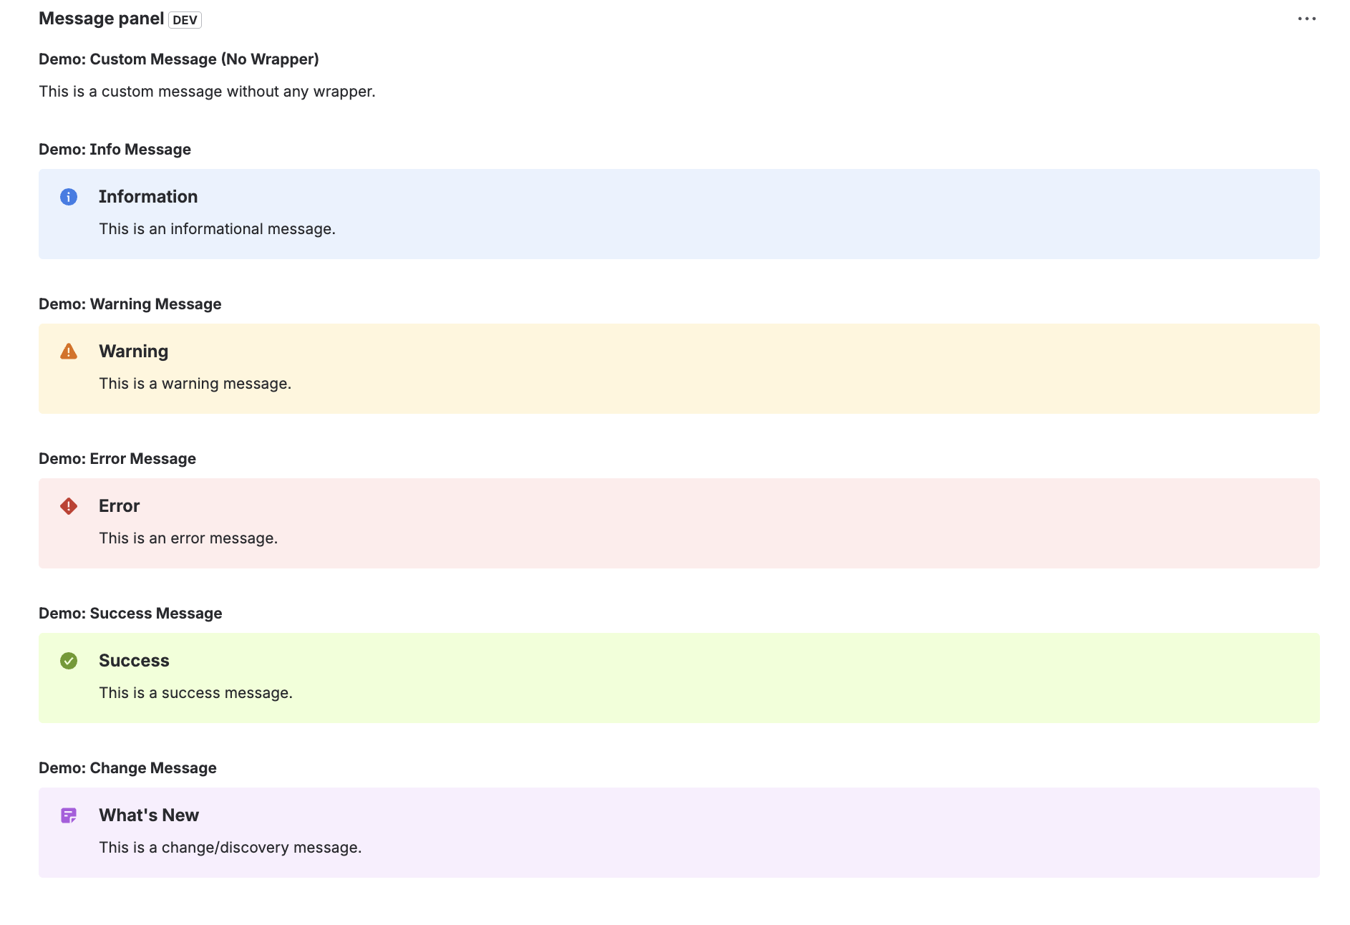1350x925 pixels.
Task: Select the orange Warning triangle icon
Action: (69, 352)
